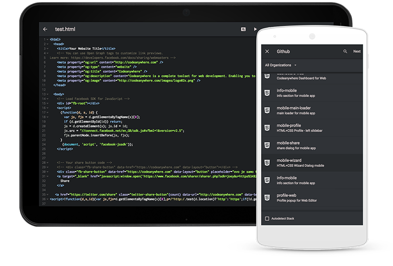Select the mobile-main-loader repository
The height and width of the screenshot is (266, 393).
(x=312, y=110)
